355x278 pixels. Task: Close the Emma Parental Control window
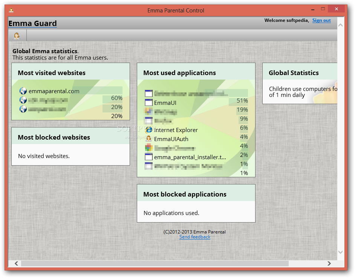point(337,9)
